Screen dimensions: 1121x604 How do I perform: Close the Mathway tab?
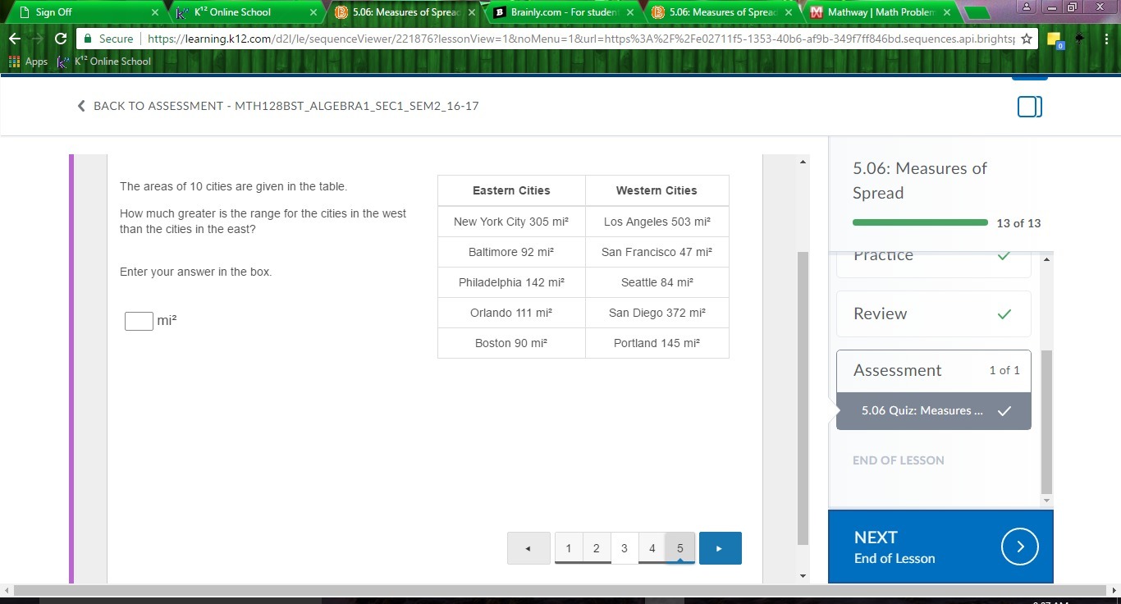pyautogui.click(x=947, y=12)
